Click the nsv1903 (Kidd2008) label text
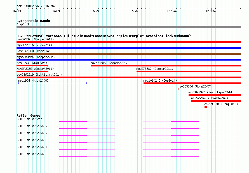This screenshot has width=249, height=173. coord(32,63)
